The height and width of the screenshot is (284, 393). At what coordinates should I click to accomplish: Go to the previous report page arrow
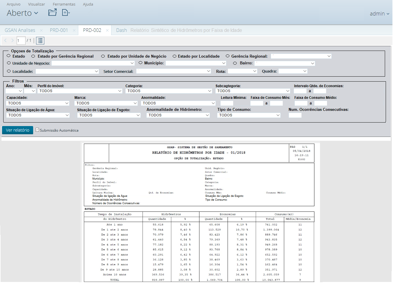pyautogui.click(x=6, y=41)
